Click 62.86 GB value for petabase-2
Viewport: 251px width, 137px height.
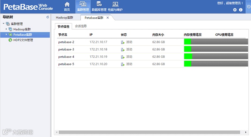pyautogui.click(x=158, y=42)
